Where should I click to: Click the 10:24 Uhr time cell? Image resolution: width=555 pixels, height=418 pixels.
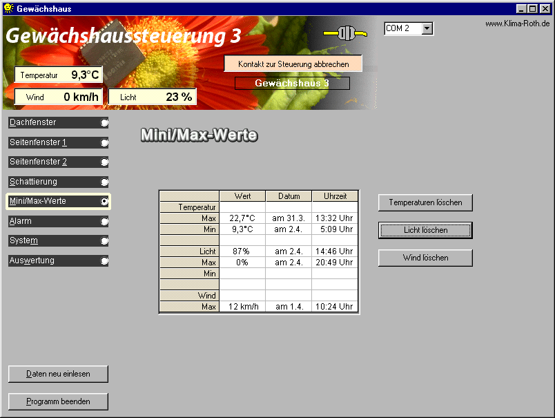click(335, 307)
